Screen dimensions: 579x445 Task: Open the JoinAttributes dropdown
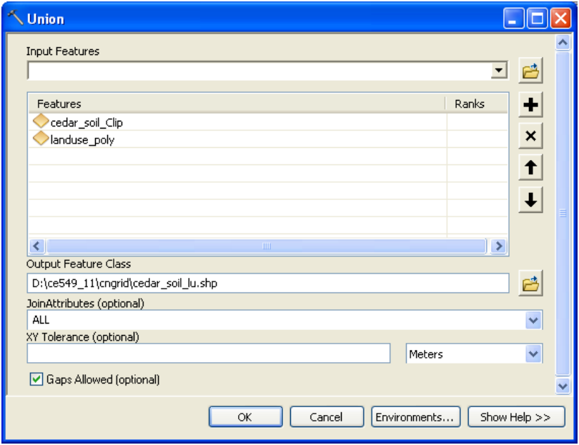coord(533,320)
